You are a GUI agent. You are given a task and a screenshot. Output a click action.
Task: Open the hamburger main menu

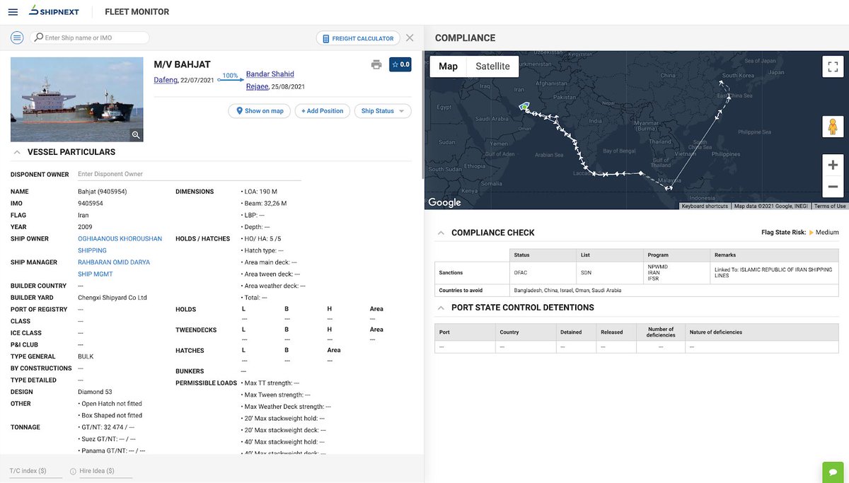(13, 12)
